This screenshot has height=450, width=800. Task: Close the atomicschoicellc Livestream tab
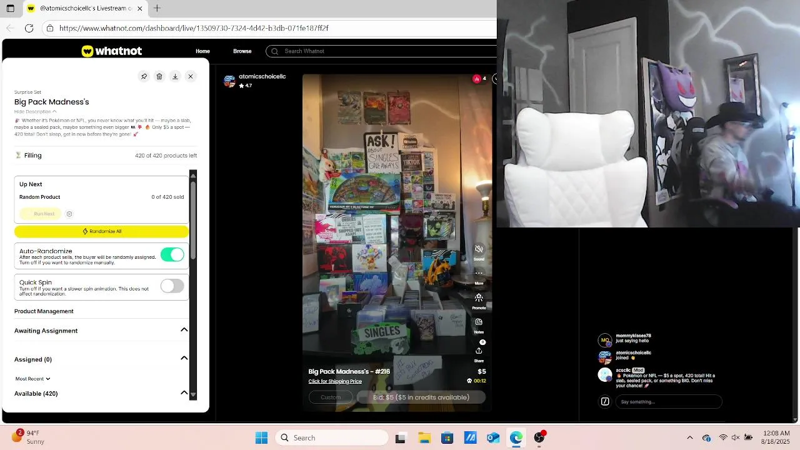pyautogui.click(x=140, y=9)
